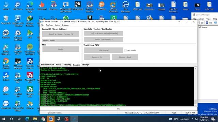Switch to the Platform/Main tab
This screenshot has height=122, width=218.
(x=48, y=65)
